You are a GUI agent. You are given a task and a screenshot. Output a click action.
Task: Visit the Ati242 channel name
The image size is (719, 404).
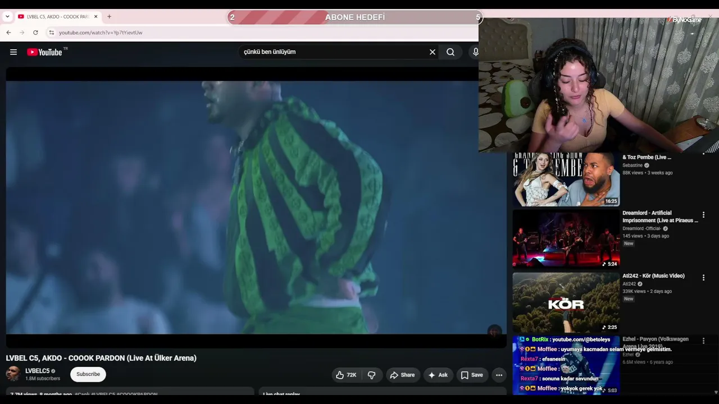(629, 284)
